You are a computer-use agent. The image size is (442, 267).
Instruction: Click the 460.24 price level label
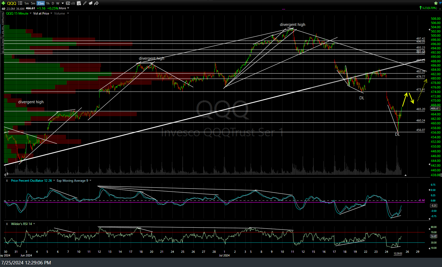[x=421, y=120]
